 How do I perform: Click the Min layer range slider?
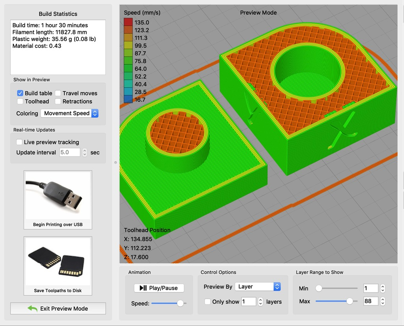(x=337, y=288)
